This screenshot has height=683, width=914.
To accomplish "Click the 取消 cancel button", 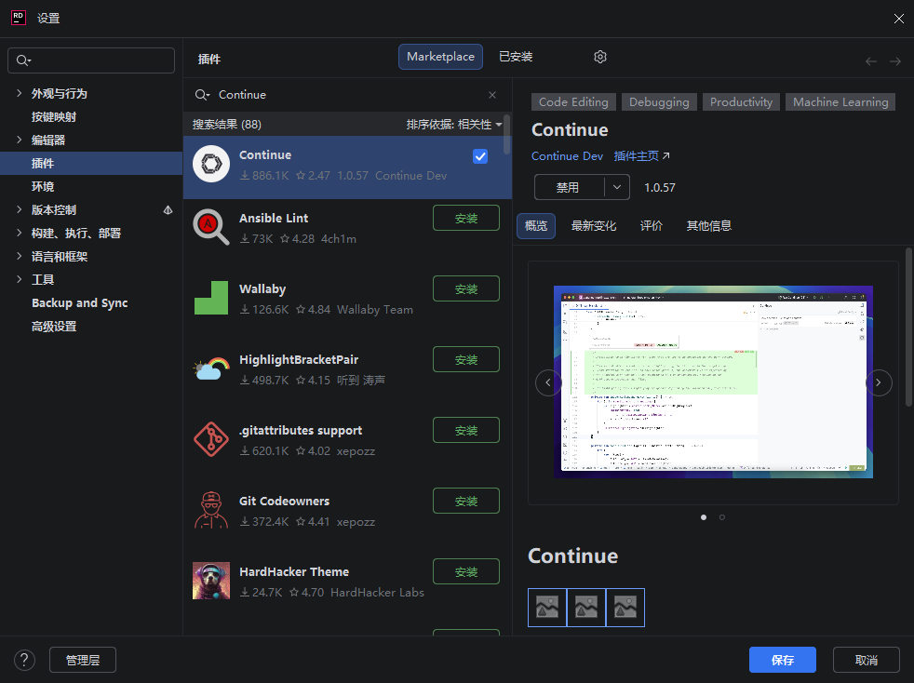I will click(x=867, y=660).
